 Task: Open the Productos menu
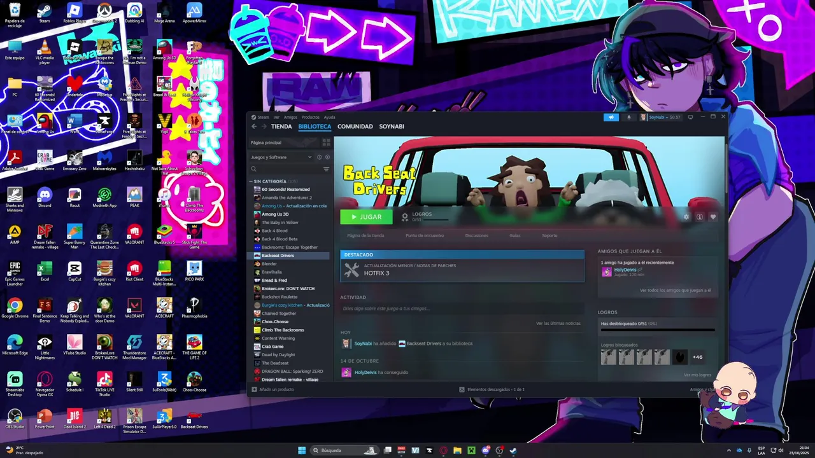[x=310, y=117]
